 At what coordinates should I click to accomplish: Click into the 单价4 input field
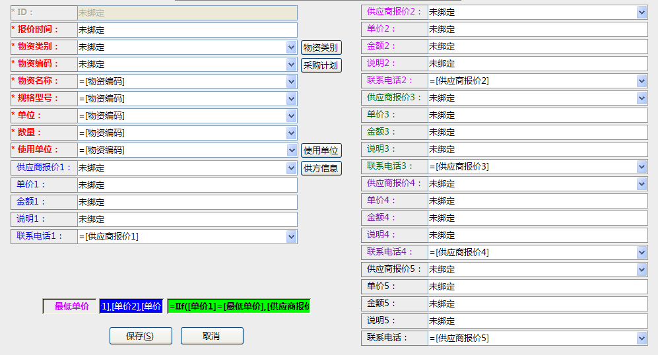pyautogui.click(x=538, y=201)
